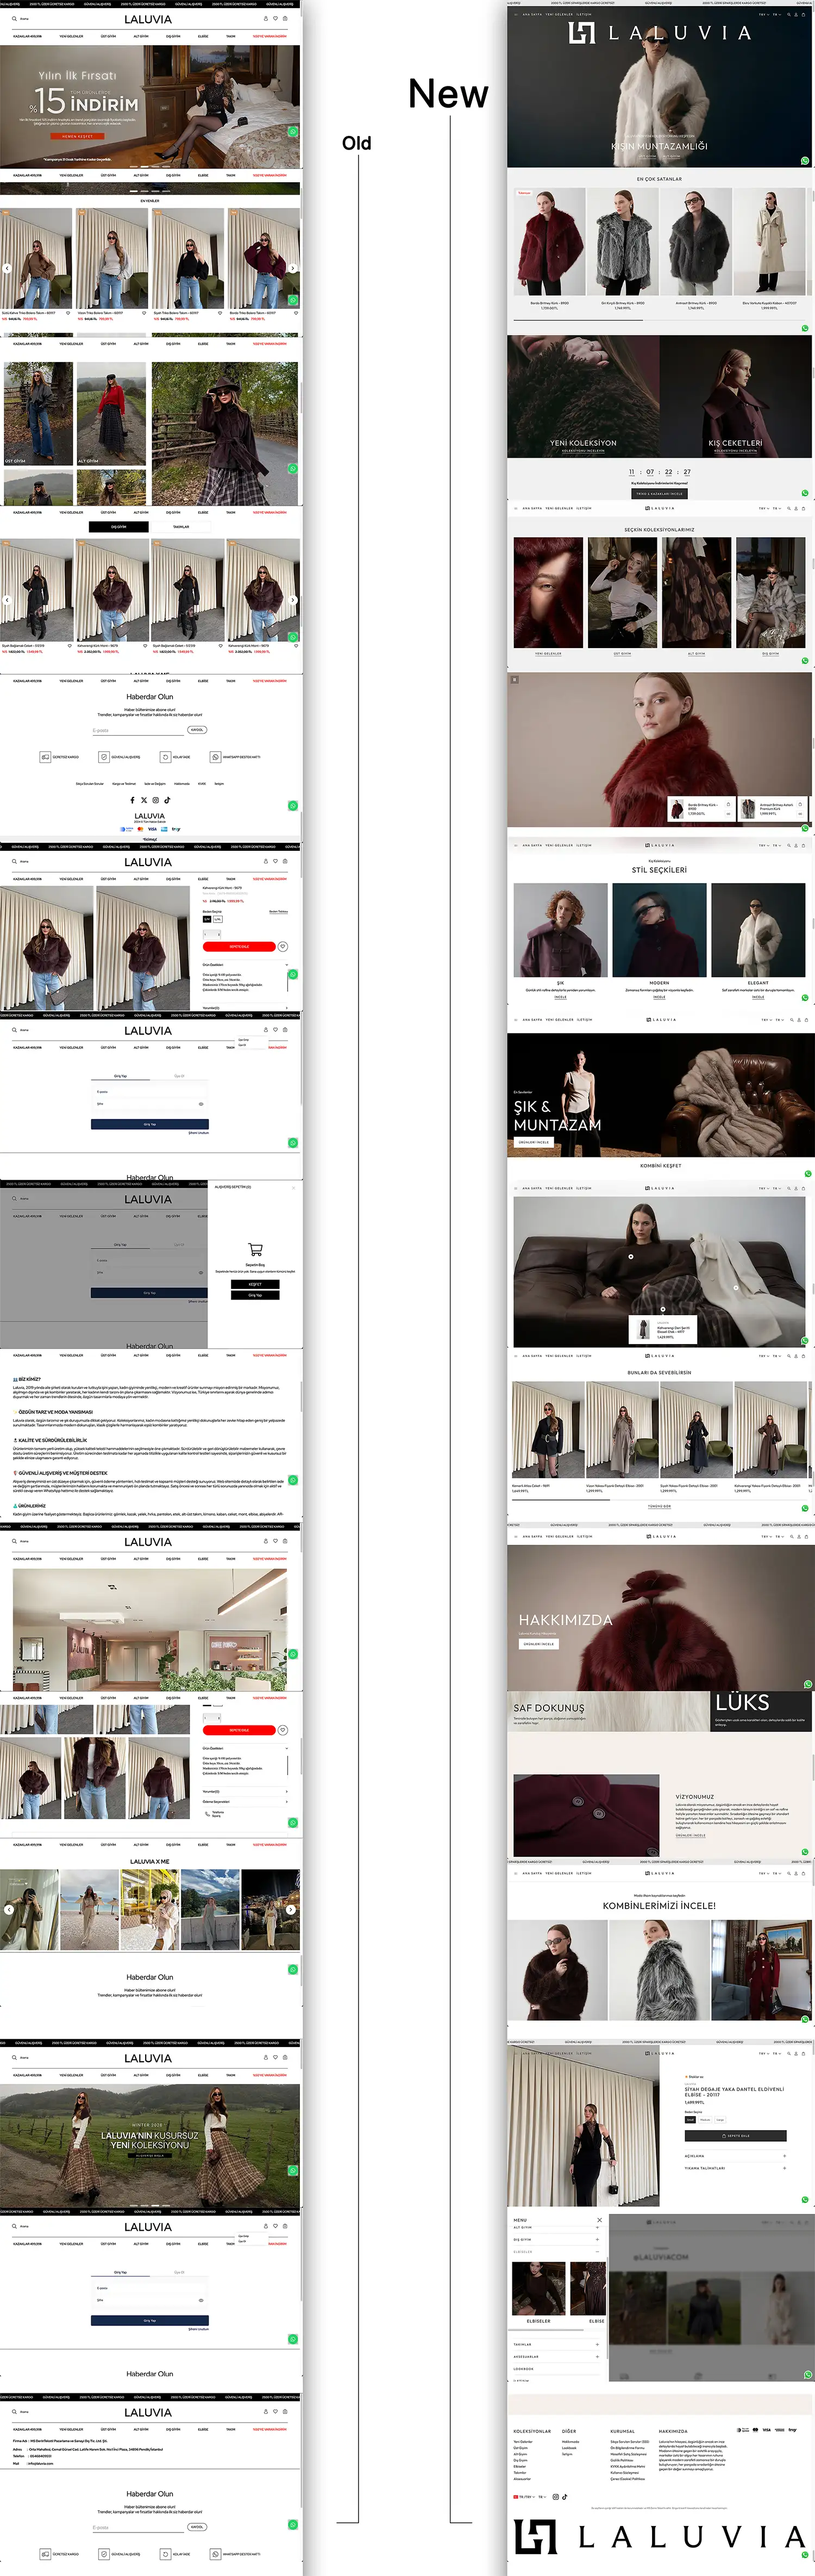Viewport: 815px width, 2576px height.
Task: Open ELBİSELER thumbnail in new MENU panel
Action: [x=538, y=2288]
